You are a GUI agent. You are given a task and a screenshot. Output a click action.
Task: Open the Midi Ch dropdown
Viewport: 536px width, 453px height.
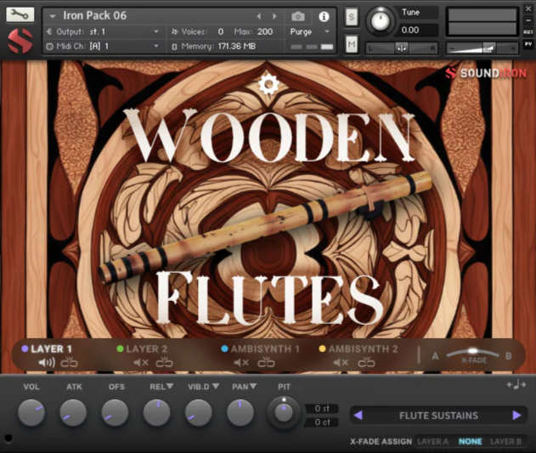coord(155,46)
